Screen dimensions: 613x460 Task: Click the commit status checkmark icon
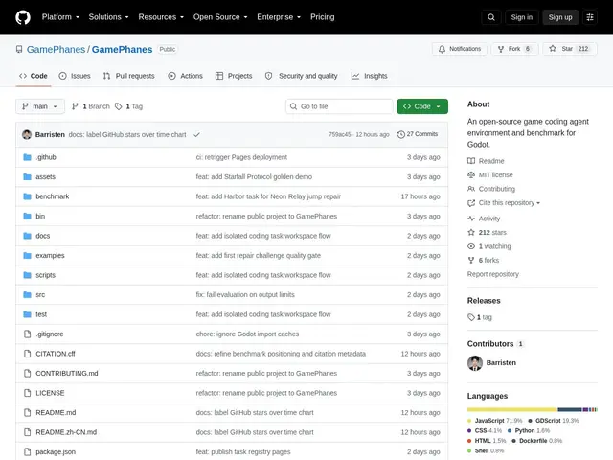pos(196,134)
